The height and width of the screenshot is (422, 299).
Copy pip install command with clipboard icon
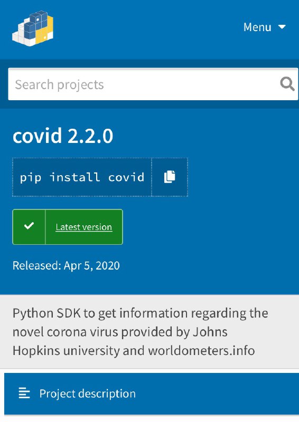tap(170, 177)
